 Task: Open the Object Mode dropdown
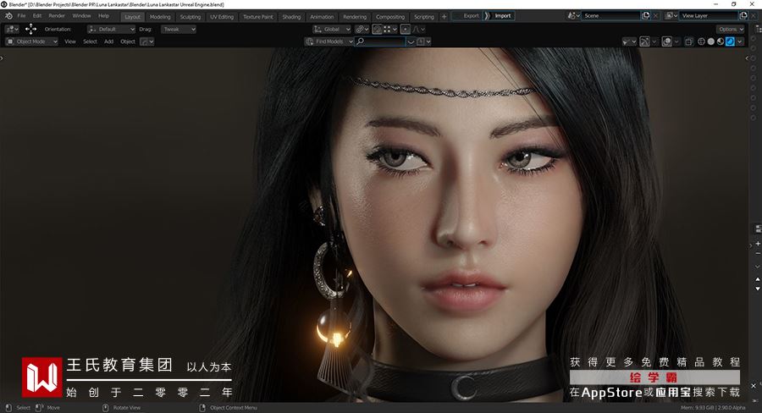point(31,41)
